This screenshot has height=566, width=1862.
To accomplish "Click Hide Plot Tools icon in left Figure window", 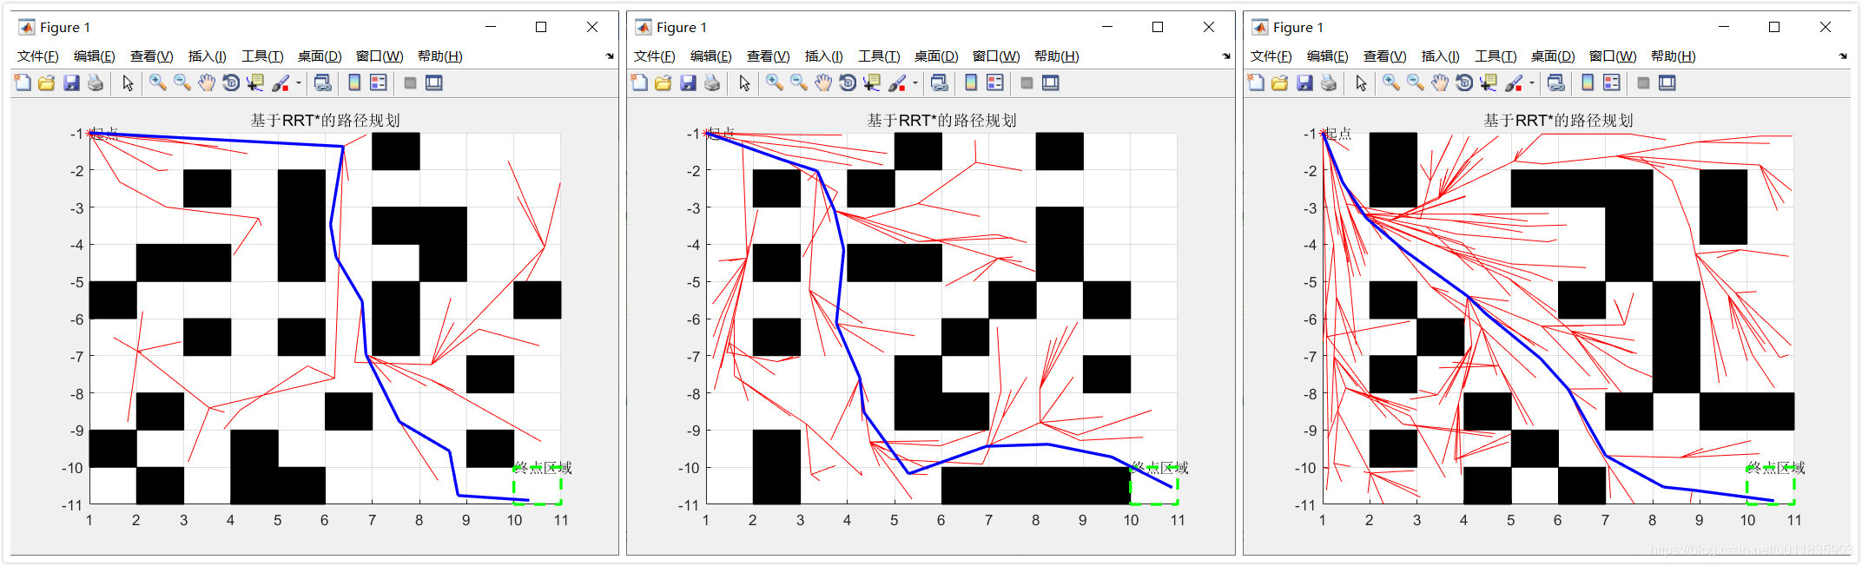I will pyautogui.click(x=410, y=82).
